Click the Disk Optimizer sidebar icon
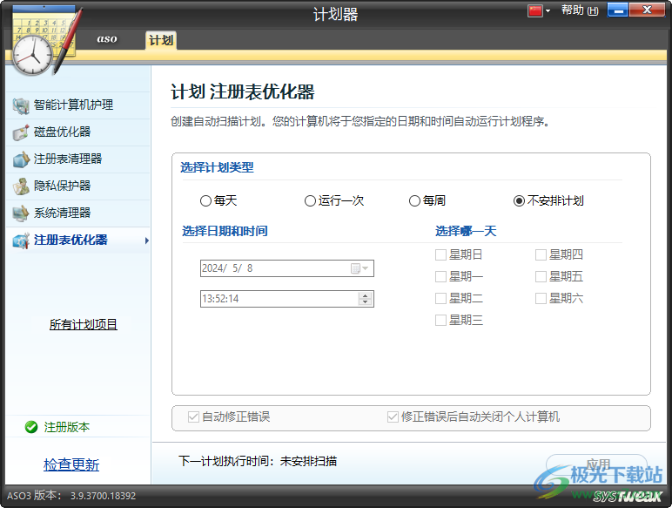Viewport: 672px width, 508px height. click(x=21, y=132)
